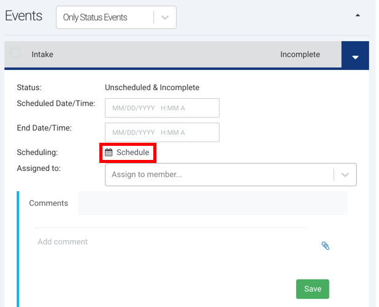The height and width of the screenshot is (307, 379).
Task: Click the Events section heading
Action: tap(24, 17)
